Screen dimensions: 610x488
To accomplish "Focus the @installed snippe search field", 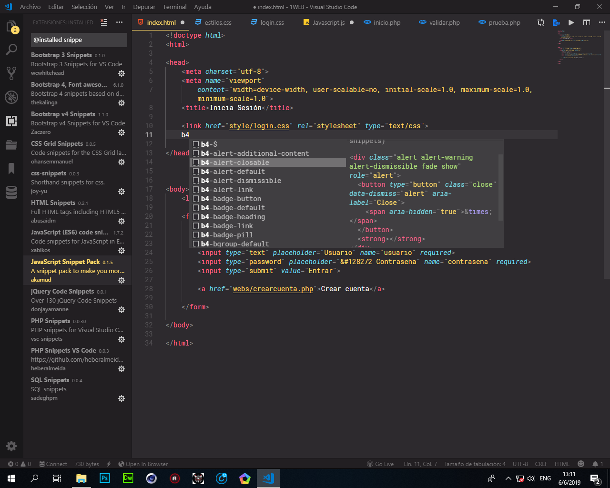I will (78, 40).
